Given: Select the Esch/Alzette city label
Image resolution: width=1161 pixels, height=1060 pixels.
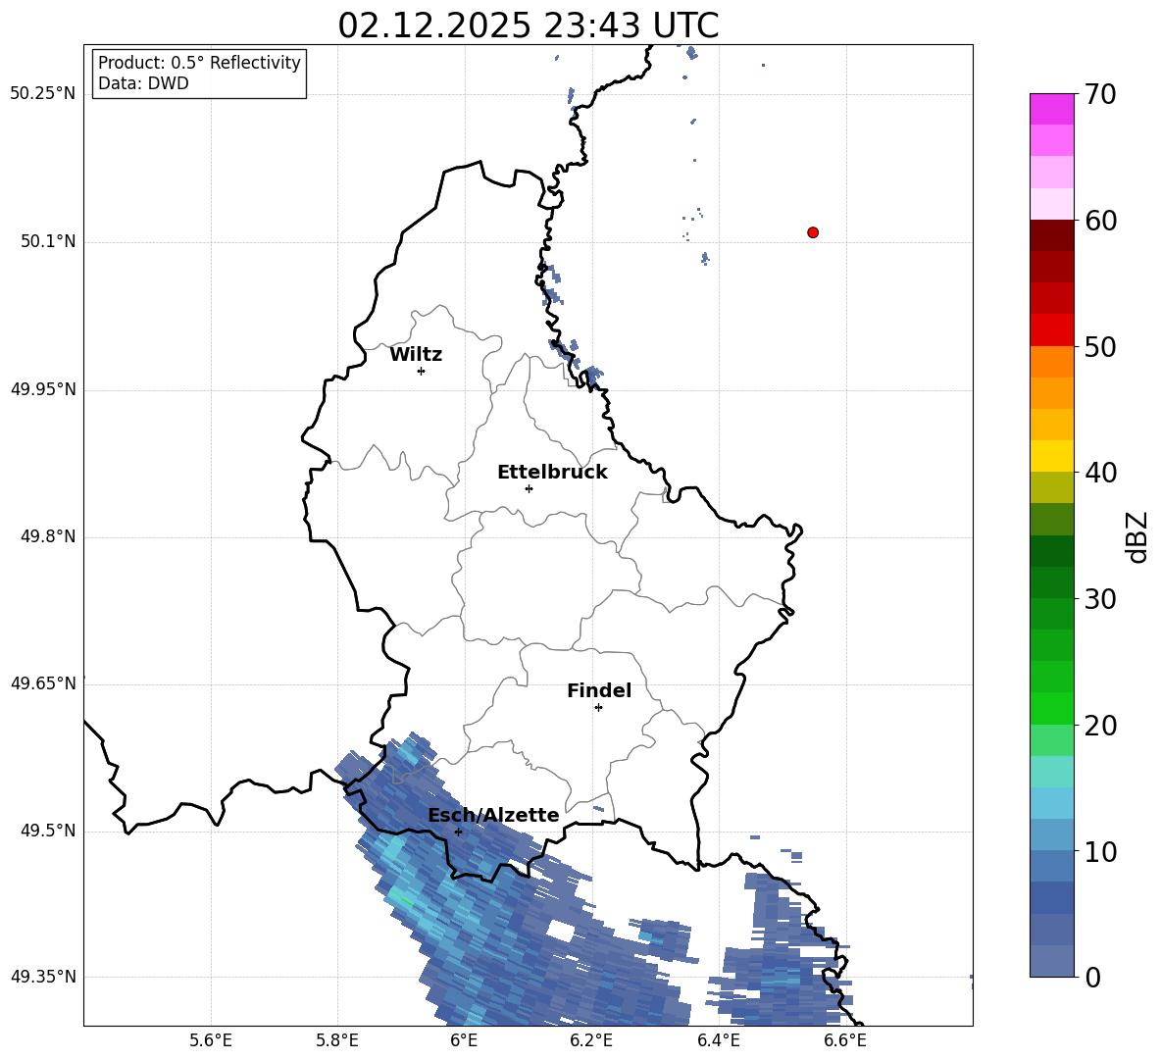Looking at the screenshot, I should pyautogui.click(x=494, y=816).
